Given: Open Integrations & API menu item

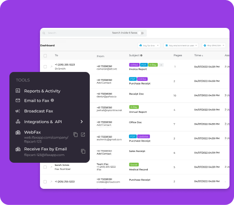Looking at the screenshot, I should tap(43, 122).
